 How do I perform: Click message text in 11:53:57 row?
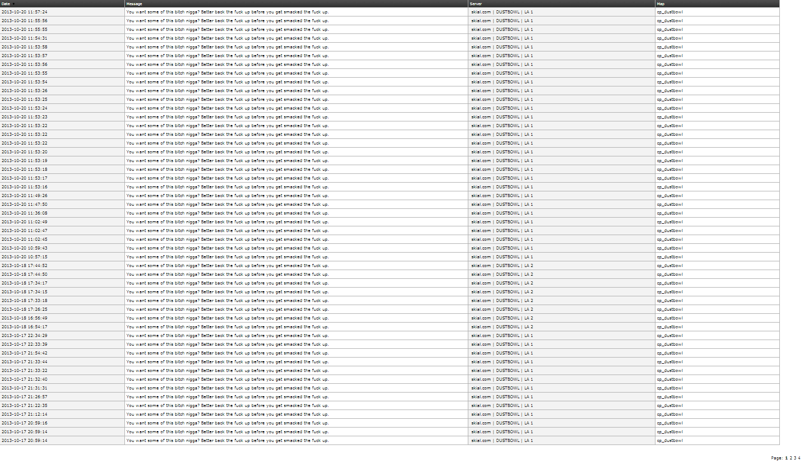[227, 56]
